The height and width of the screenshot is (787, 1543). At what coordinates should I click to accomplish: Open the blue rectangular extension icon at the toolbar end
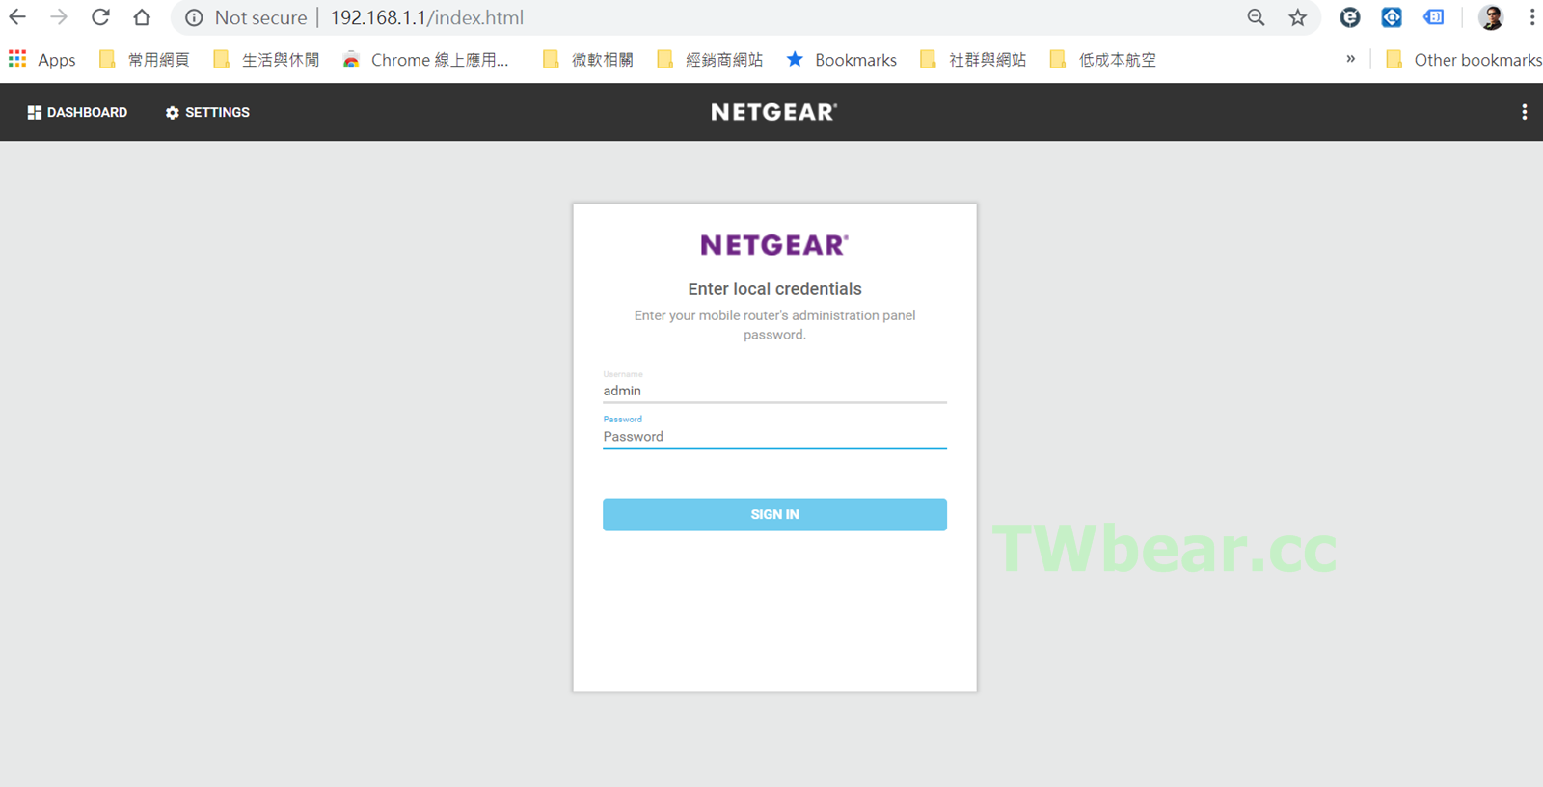[x=1434, y=17]
